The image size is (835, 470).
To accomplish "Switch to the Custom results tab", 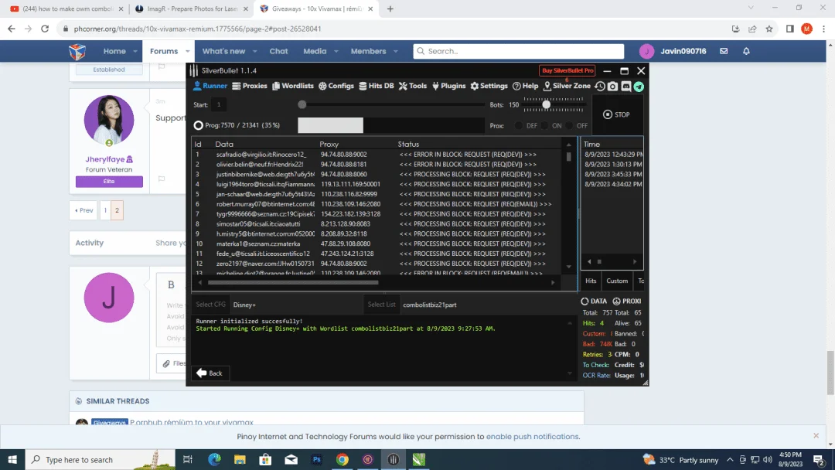I will (617, 281).
